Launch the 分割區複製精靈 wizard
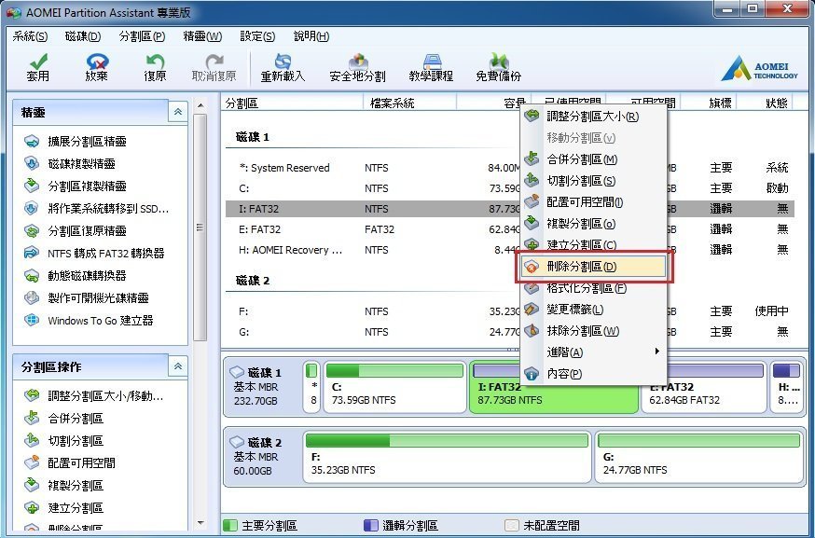Viewport: 815px width, 538px height. click(76, 186)
